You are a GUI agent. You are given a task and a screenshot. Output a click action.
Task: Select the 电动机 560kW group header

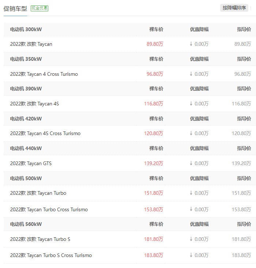26,224
